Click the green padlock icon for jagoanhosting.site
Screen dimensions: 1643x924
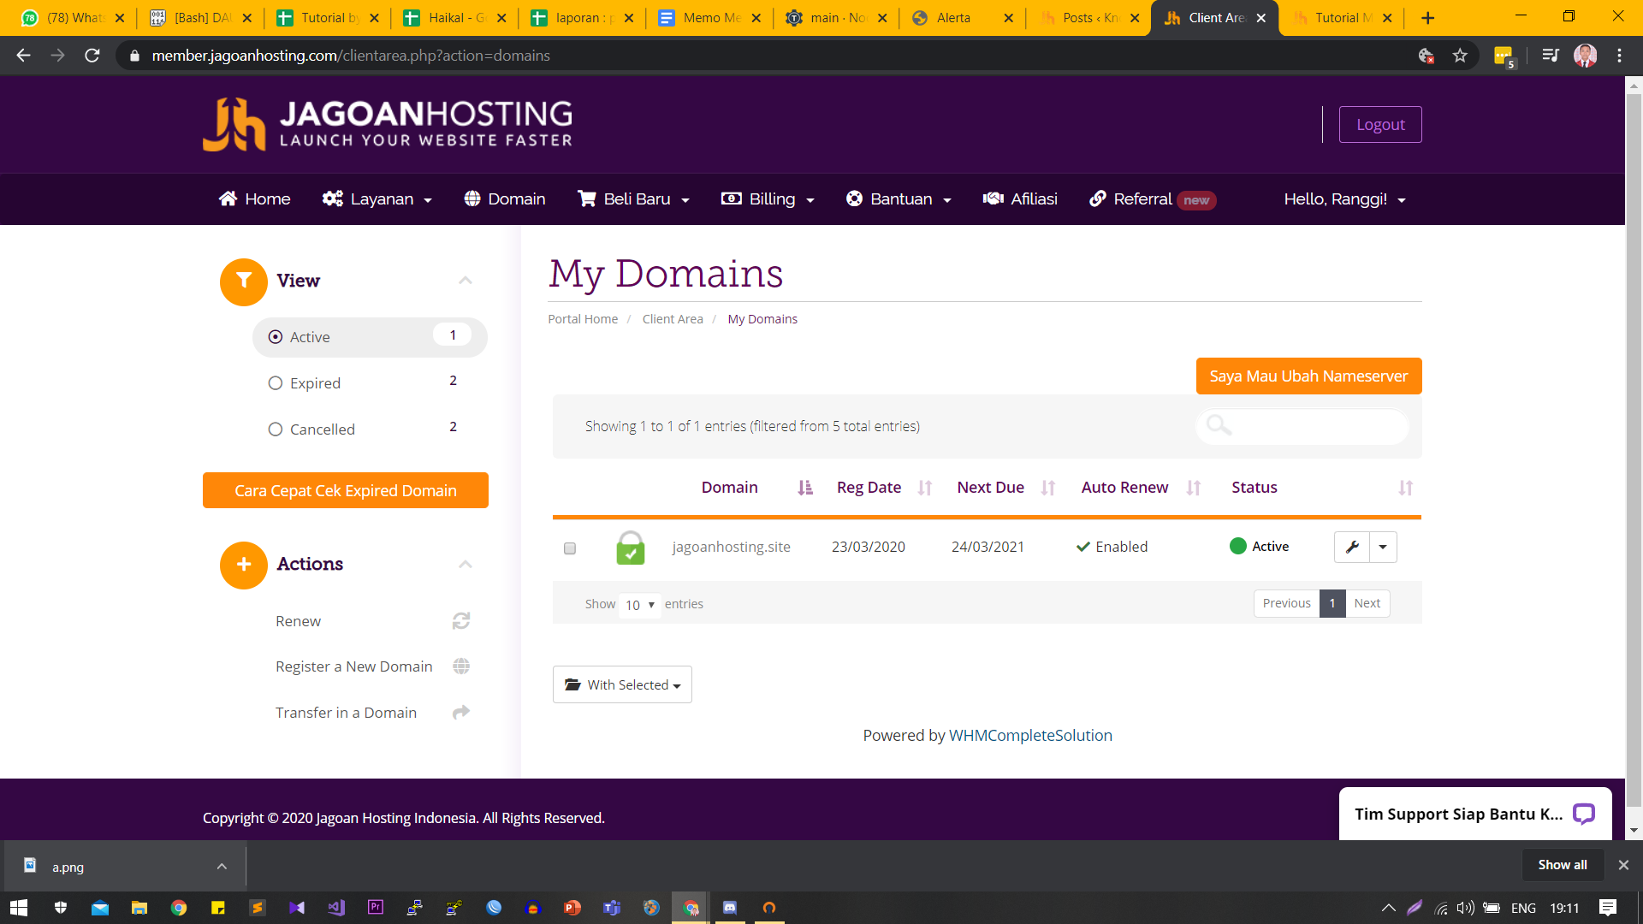tap(631, 548)
